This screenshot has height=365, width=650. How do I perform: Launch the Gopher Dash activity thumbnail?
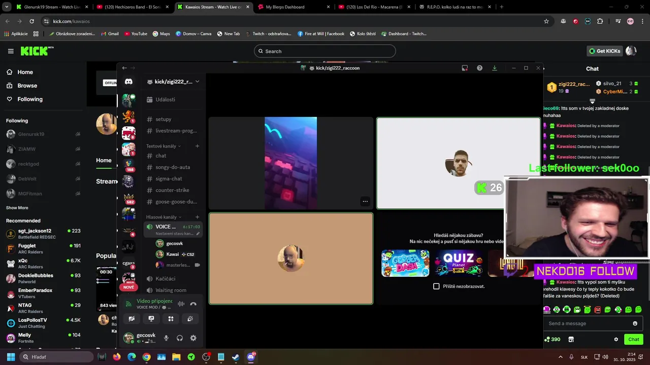pos(405,263)
